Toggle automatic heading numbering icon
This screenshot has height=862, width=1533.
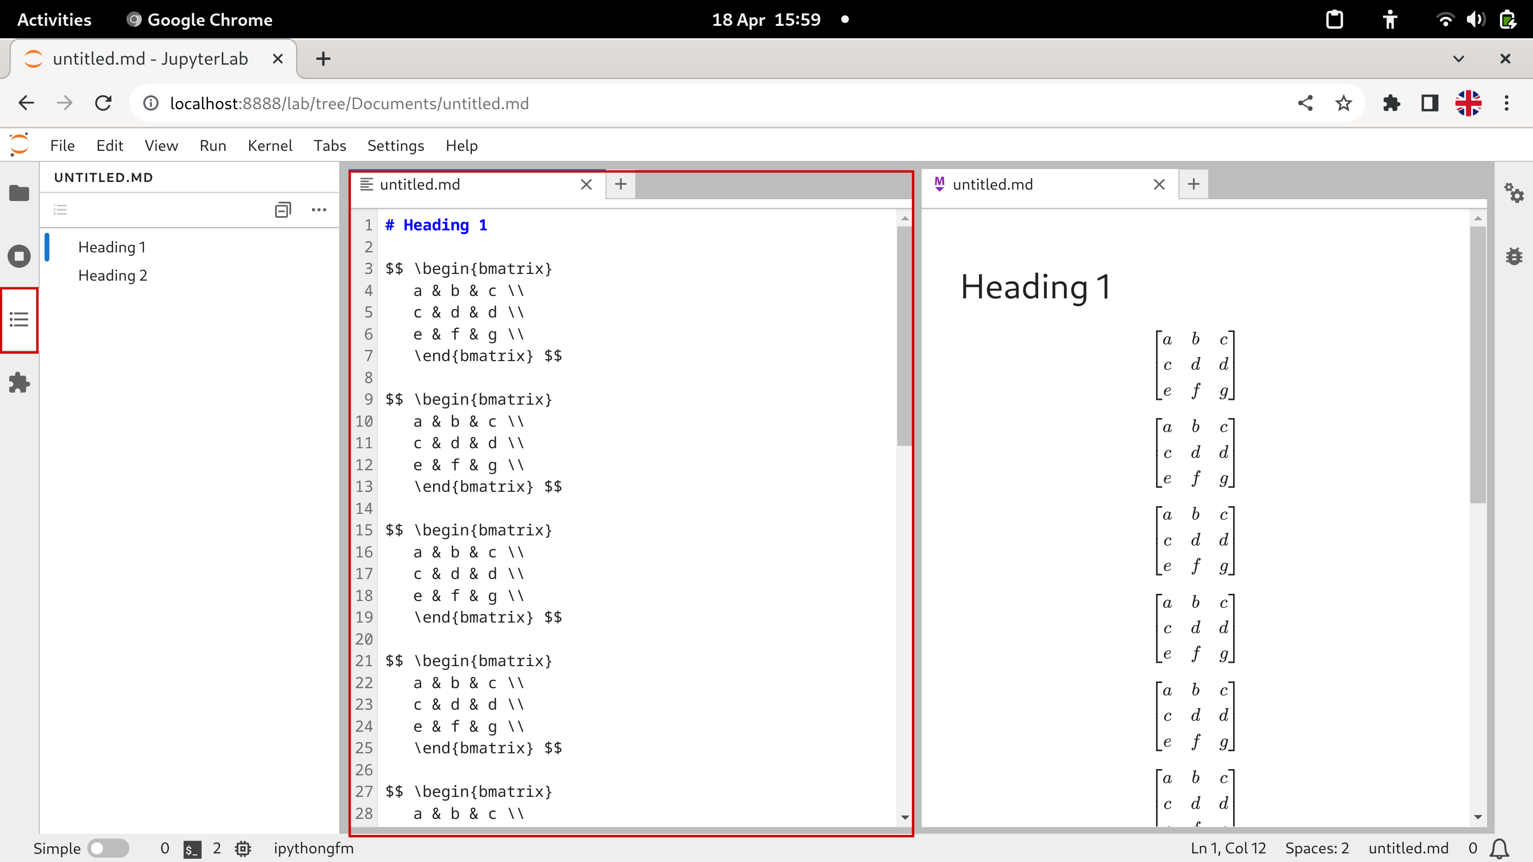(60, 209)
